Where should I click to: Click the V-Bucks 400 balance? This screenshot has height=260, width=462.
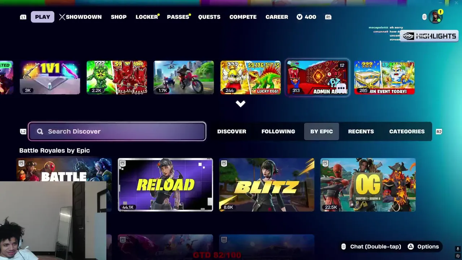[306, 17]
